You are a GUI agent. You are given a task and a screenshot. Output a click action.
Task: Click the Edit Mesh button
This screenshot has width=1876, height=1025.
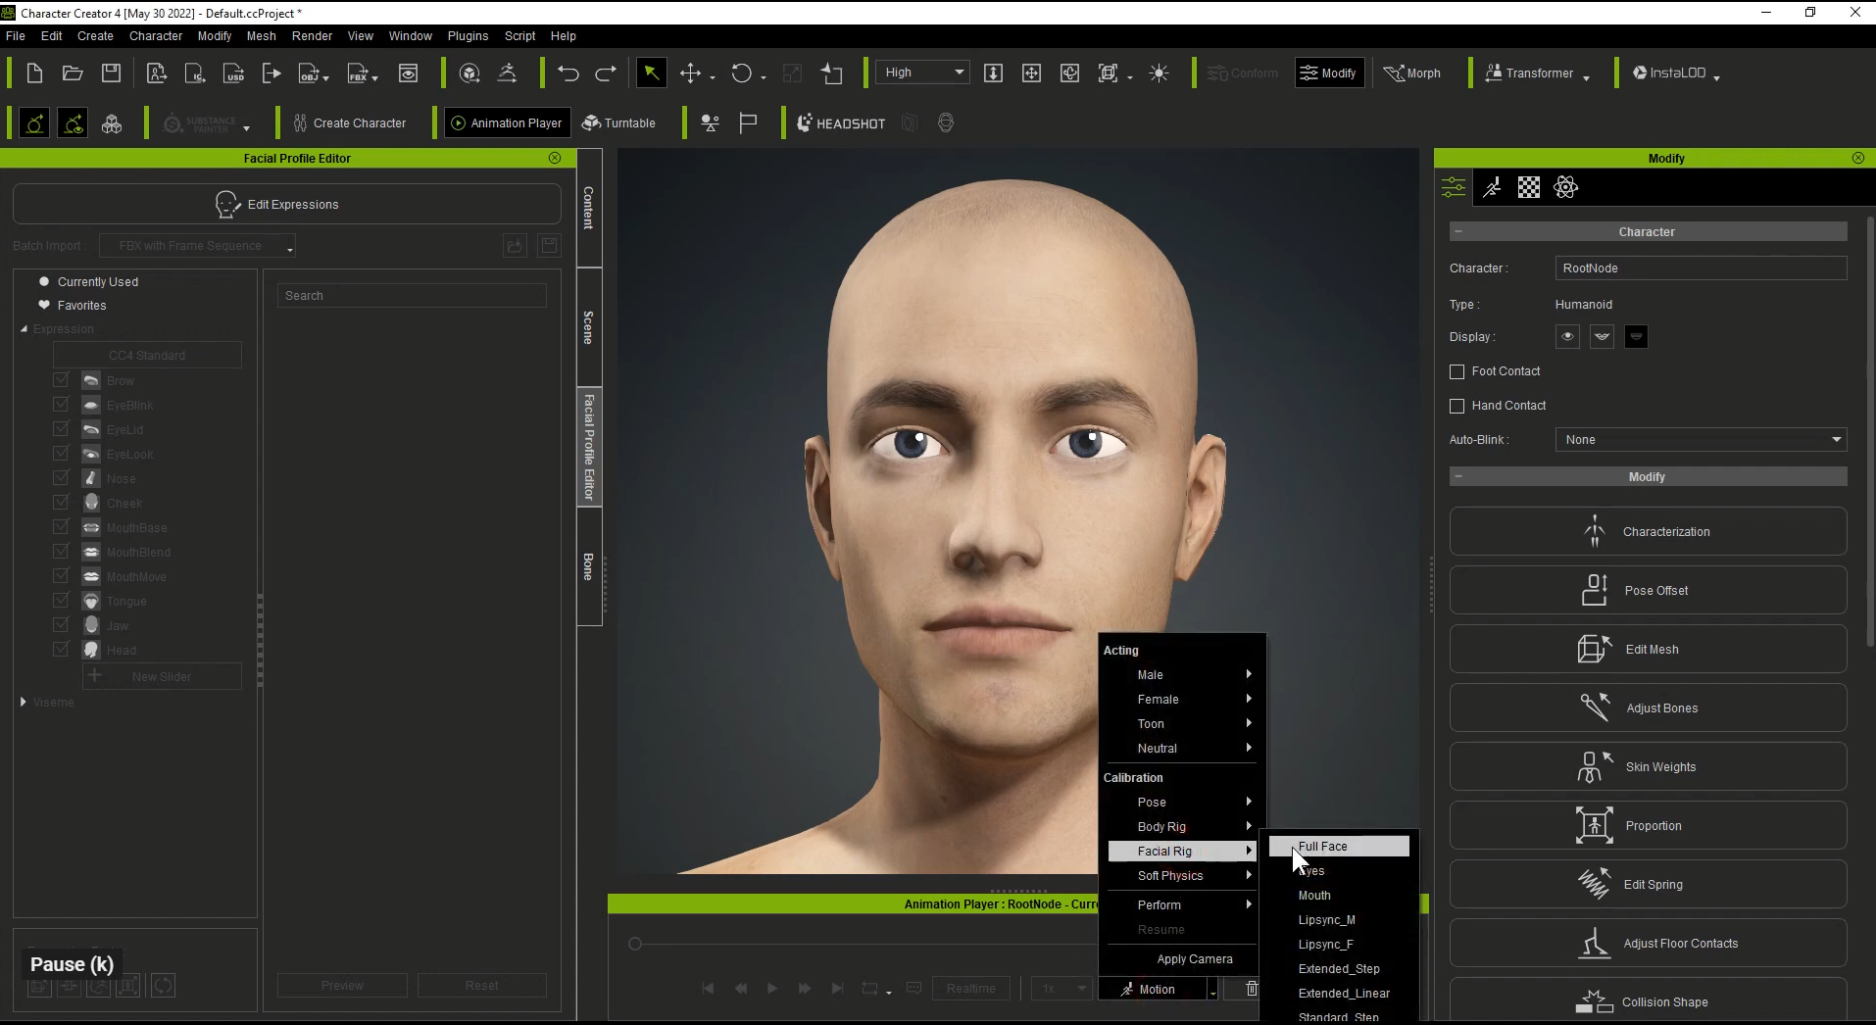point(1648,650)
